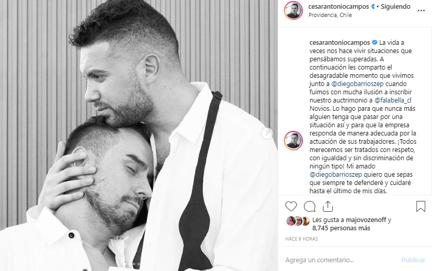Like the post with the heart icon

tap(291, 207)
